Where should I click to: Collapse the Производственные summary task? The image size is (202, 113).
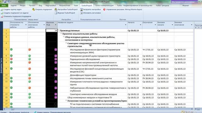59,30
